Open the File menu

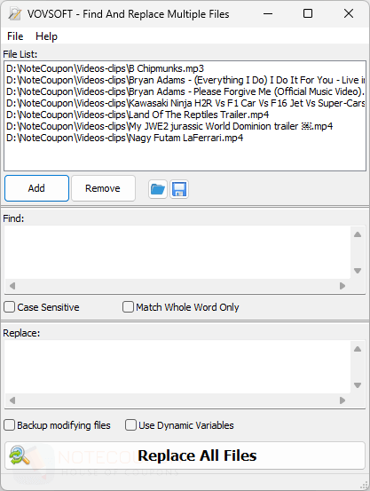click(15, 36)
